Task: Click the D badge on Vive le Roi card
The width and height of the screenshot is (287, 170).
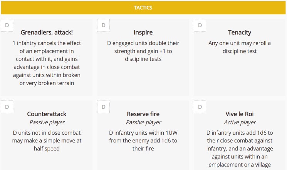Action: [200, 107]
